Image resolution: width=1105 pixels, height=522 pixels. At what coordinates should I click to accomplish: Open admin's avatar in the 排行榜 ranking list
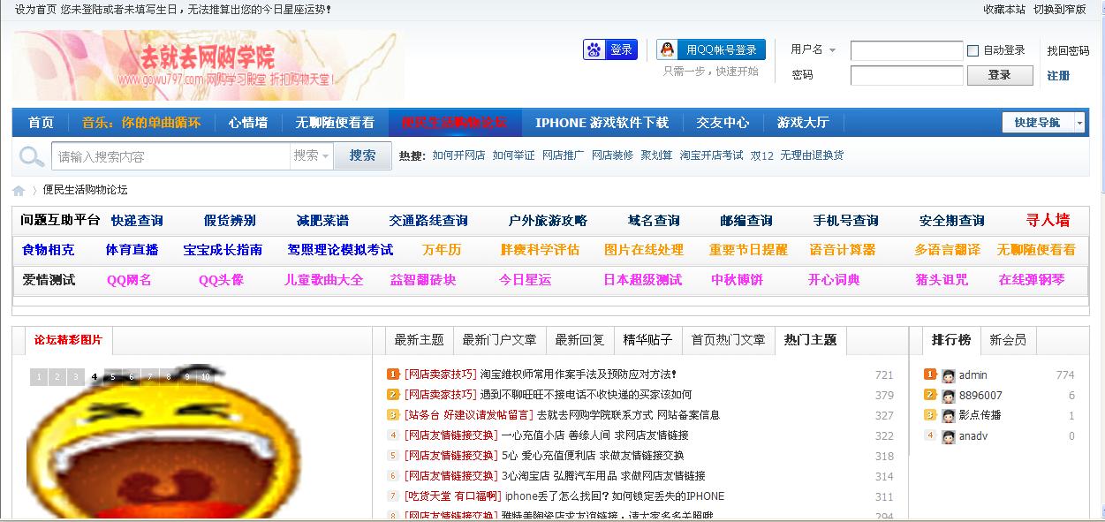pyautogui.click(x=949, y=374)
